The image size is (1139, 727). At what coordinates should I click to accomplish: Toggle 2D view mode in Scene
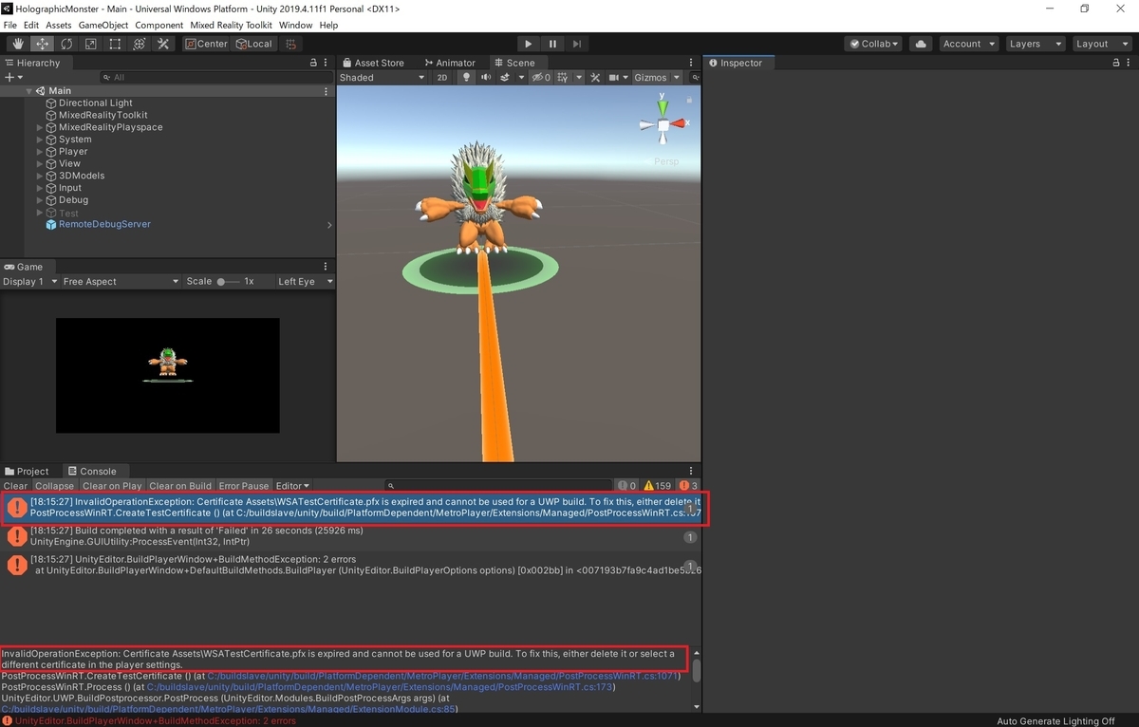442,78
